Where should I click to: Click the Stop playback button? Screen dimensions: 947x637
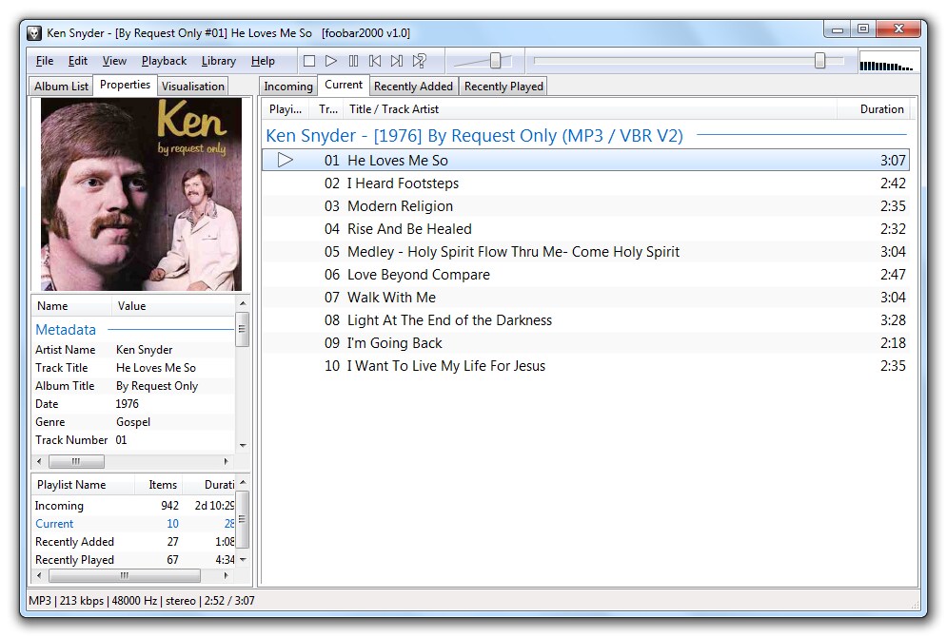[x=309, y=61]
